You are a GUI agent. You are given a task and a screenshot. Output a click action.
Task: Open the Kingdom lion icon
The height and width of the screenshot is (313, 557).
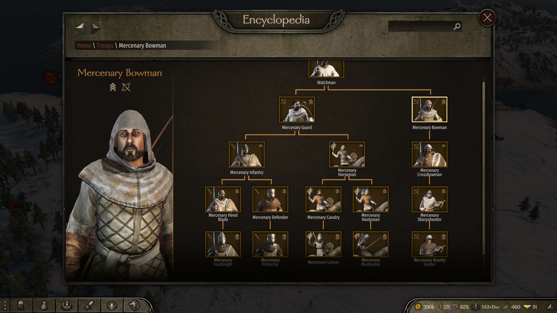click(134, 305)
